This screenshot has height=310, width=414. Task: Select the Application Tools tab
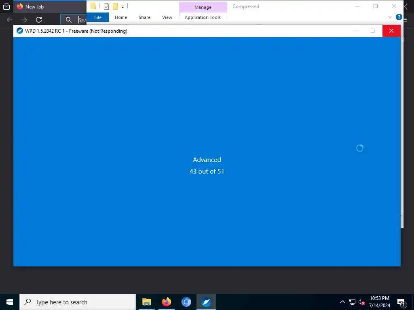click(x=203, y=17)
